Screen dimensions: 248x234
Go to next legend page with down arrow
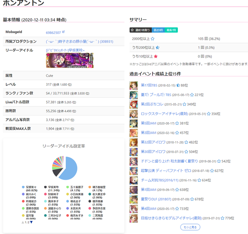point(31,222)
